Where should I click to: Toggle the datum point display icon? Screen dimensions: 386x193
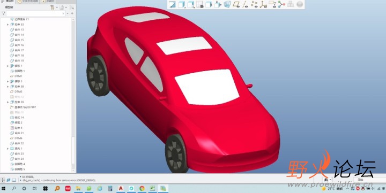(254, 4)
